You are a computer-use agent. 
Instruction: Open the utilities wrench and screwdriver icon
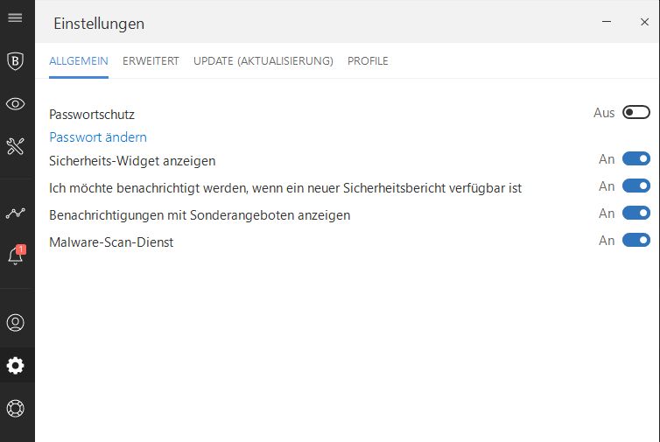(x=15, y=146)
